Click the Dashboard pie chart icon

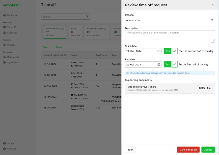pyautogui.click(x=5, y=15)
